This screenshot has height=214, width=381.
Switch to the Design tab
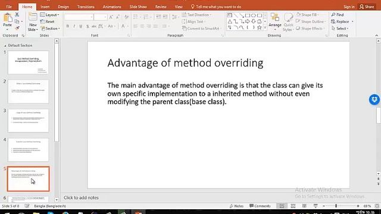click(63, 7)
